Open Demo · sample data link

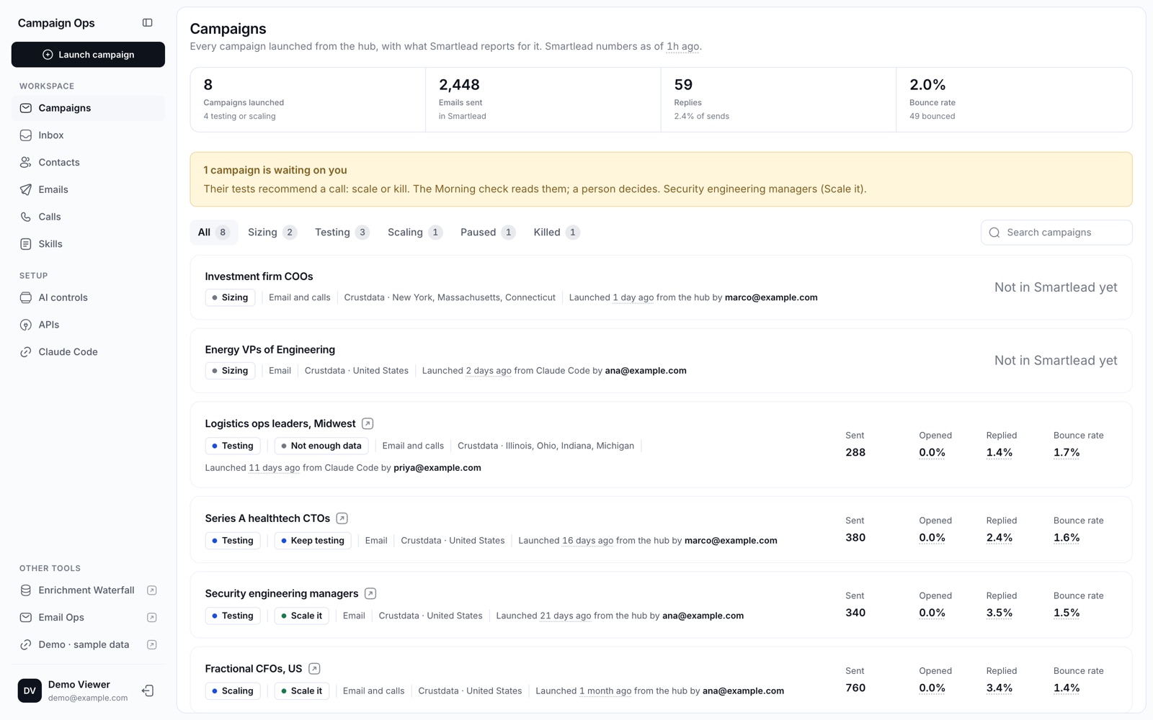tap(88, 644)
